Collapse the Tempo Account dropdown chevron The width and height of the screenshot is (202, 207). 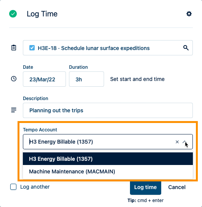[x=184, y=142]
